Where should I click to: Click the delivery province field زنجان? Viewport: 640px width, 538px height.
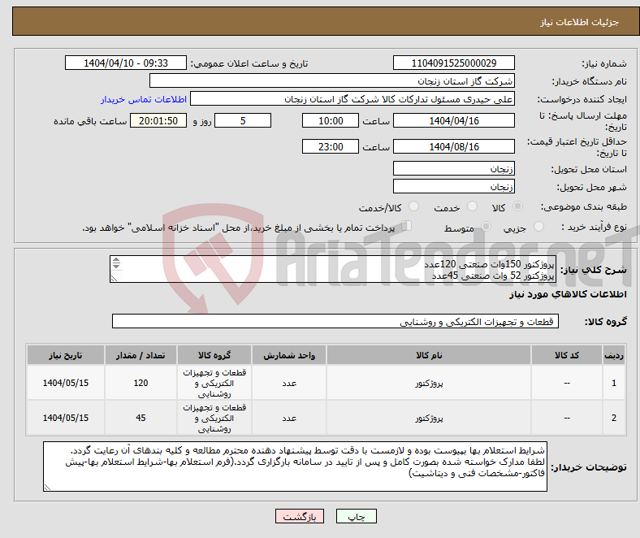coord(453,168)
